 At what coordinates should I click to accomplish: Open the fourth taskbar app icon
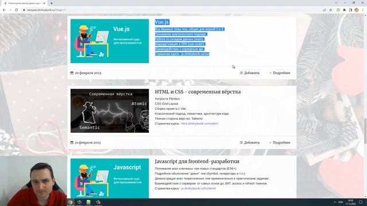pos(98,202)
